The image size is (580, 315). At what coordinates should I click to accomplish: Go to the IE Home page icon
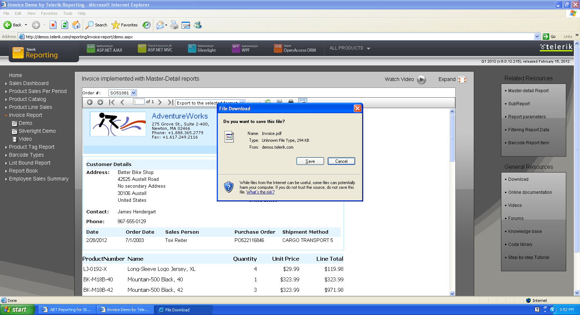(76, 25)
